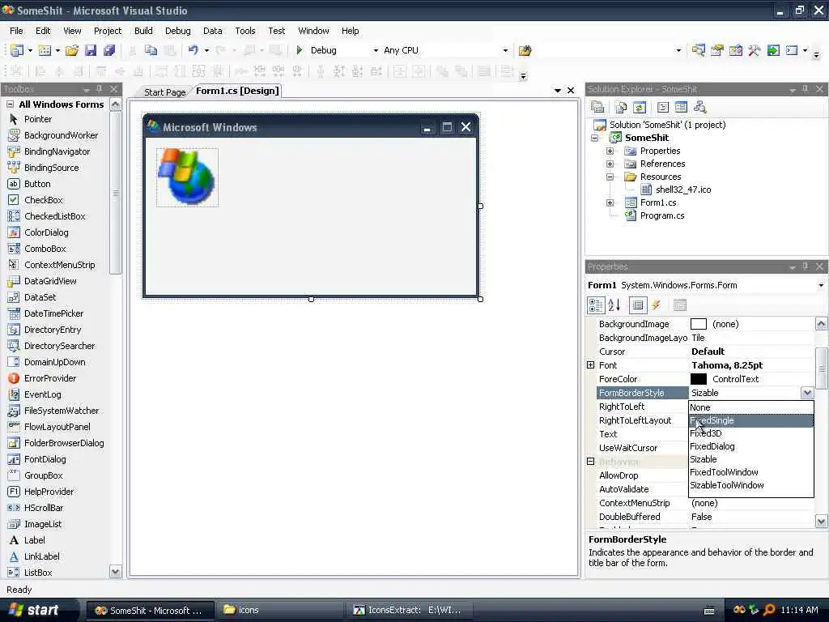
Task: Click the View Designer icon in Solution Explorer
Action: [x=681, y=108]
